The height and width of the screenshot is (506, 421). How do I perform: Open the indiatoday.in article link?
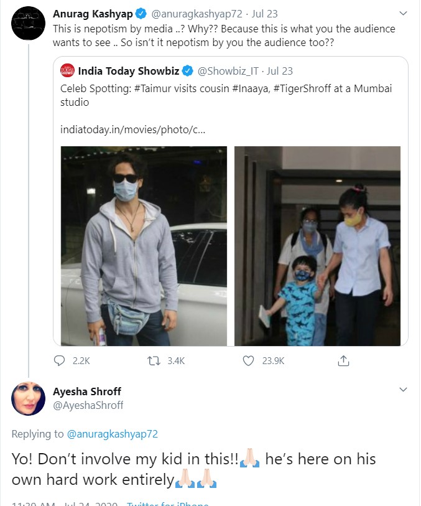[x=132, y=129]
